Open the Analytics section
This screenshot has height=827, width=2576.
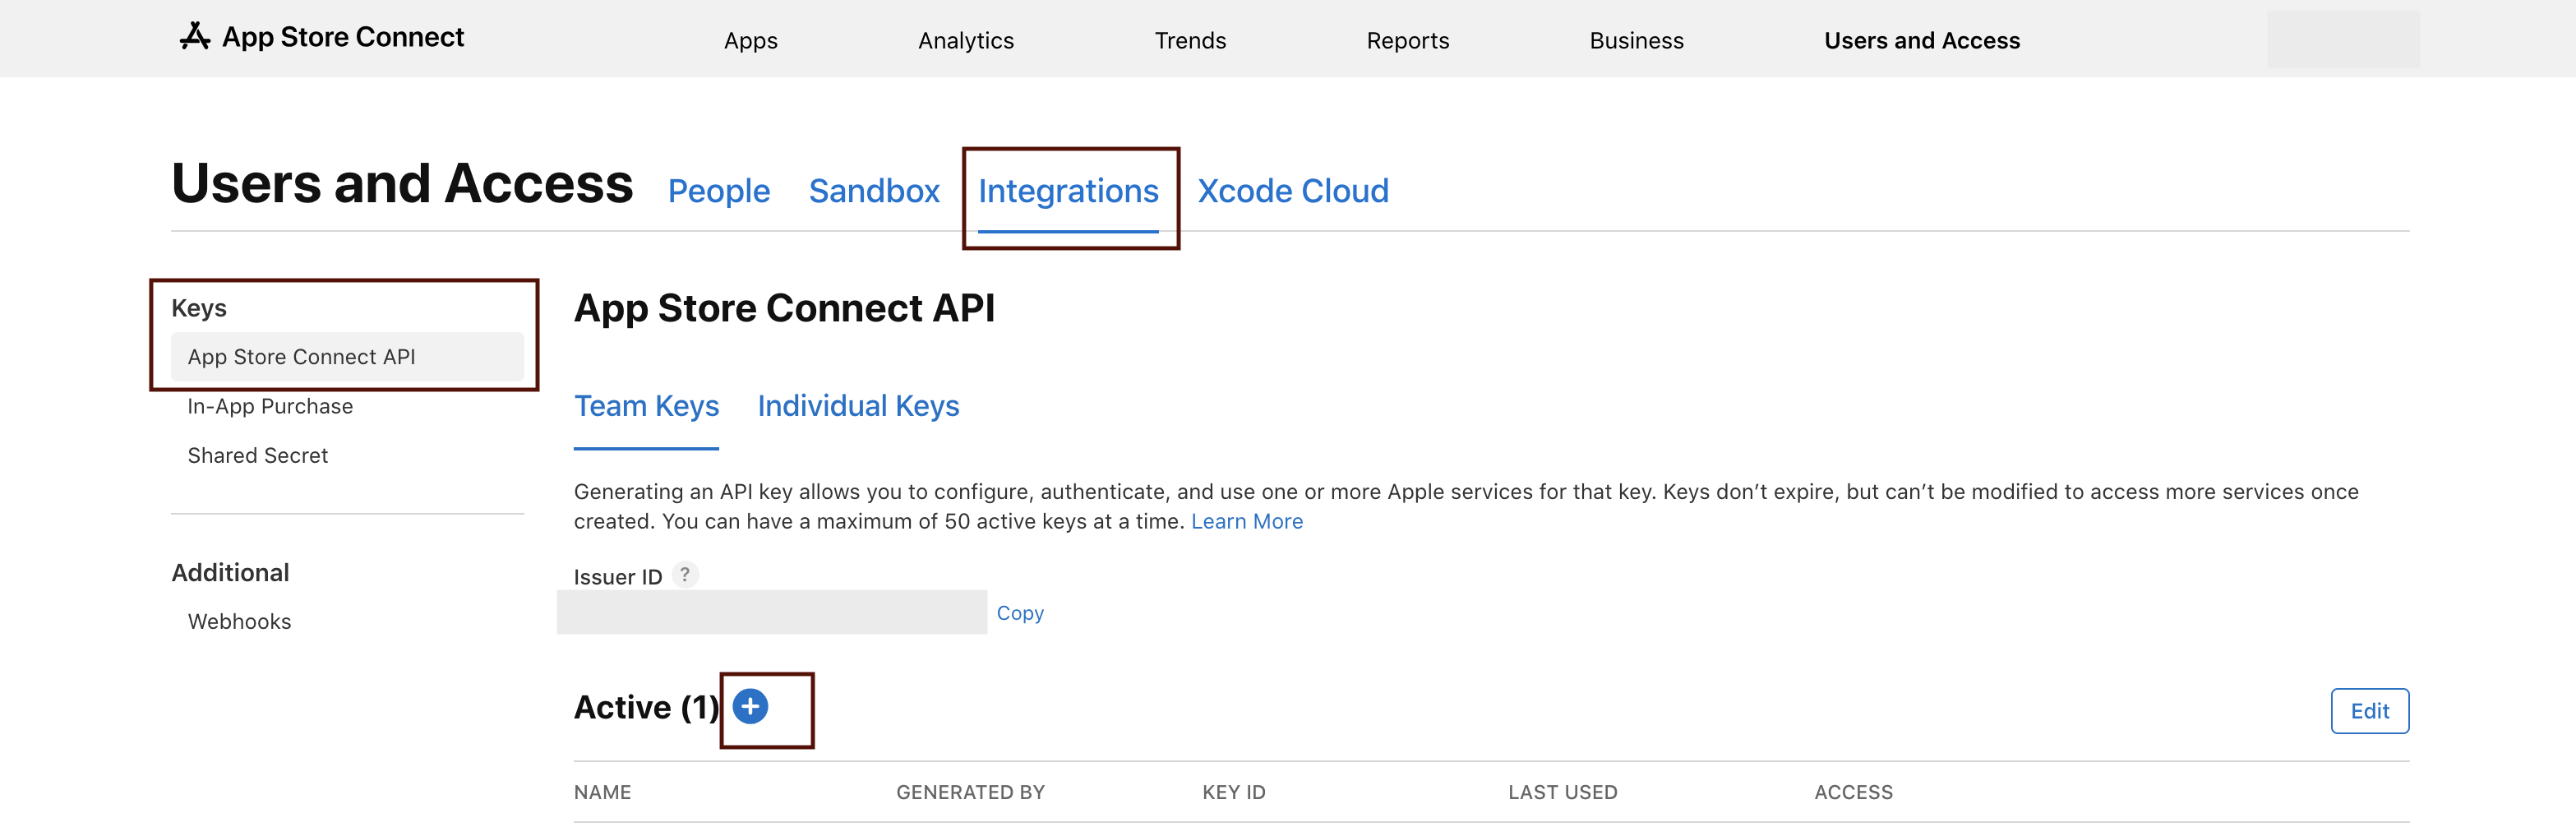[x=966, y=40]
